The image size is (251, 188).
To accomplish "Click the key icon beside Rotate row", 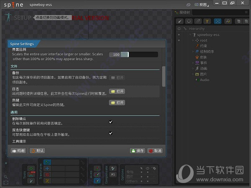I will (82, 163).
